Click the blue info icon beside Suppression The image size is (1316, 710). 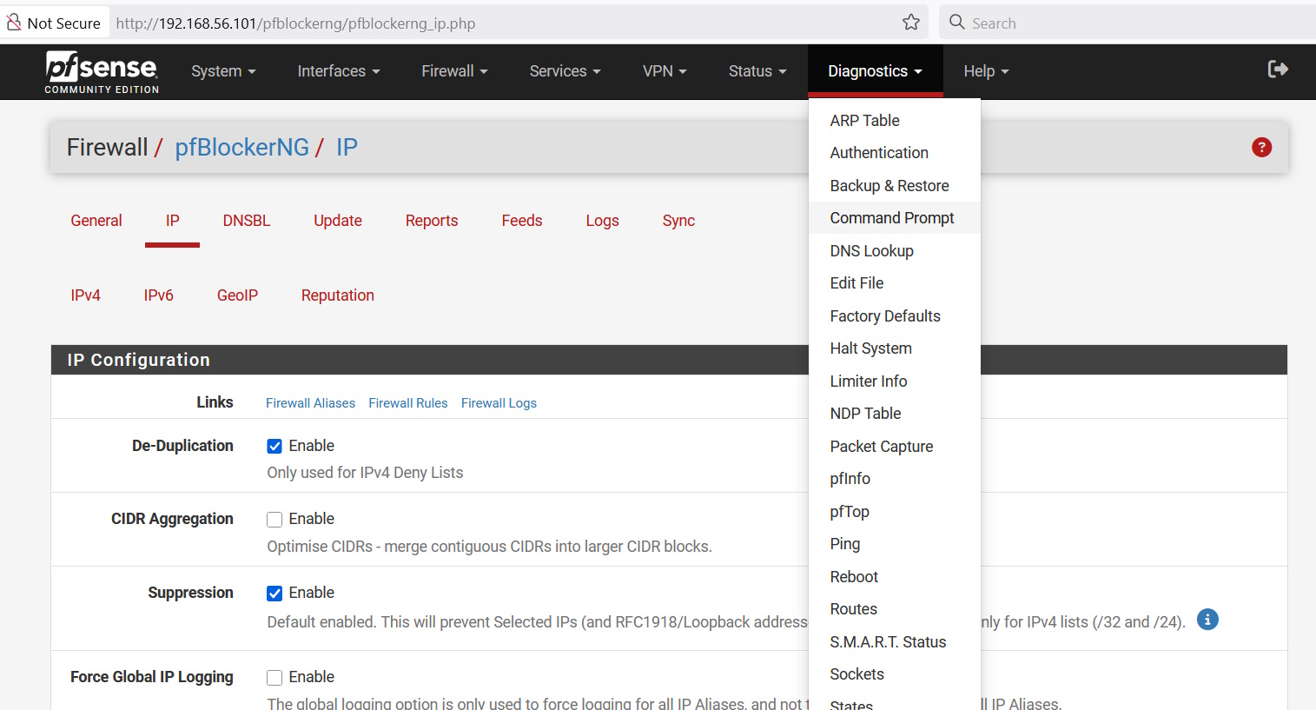click(1207, 620)
